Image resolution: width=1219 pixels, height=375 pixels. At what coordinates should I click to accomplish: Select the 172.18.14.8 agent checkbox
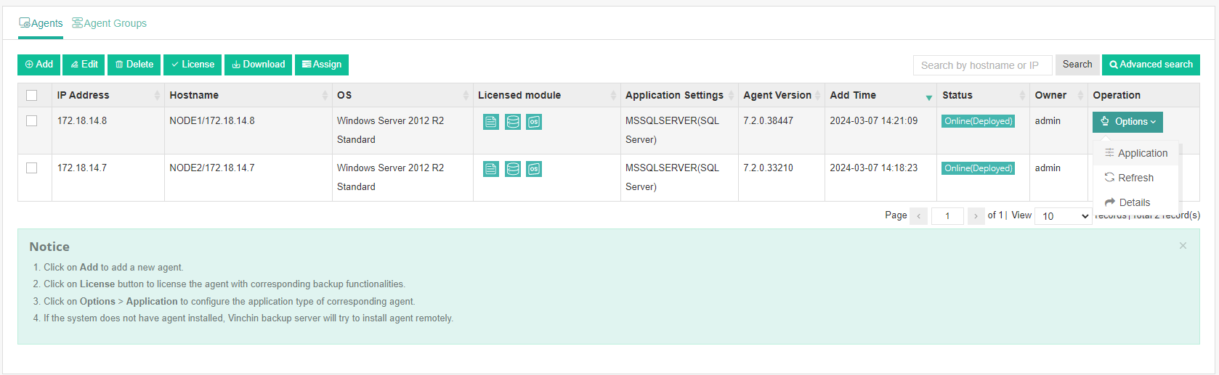click(x=31, y=120)
